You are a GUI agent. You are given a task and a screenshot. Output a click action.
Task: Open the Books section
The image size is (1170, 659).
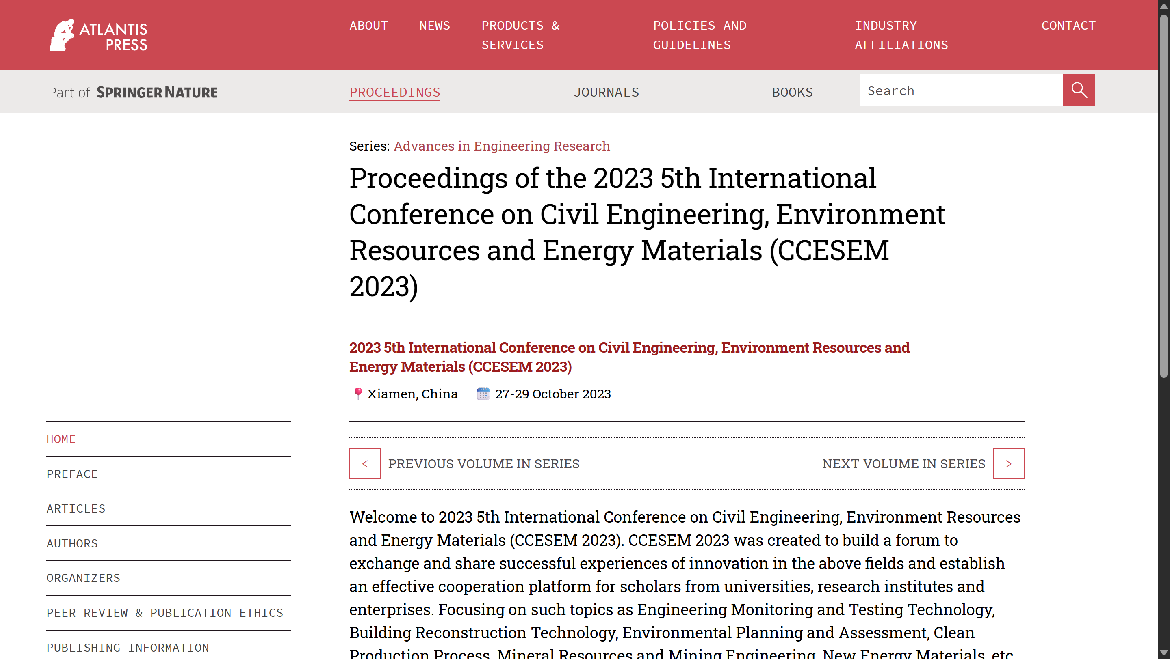[x=793, y=93]
